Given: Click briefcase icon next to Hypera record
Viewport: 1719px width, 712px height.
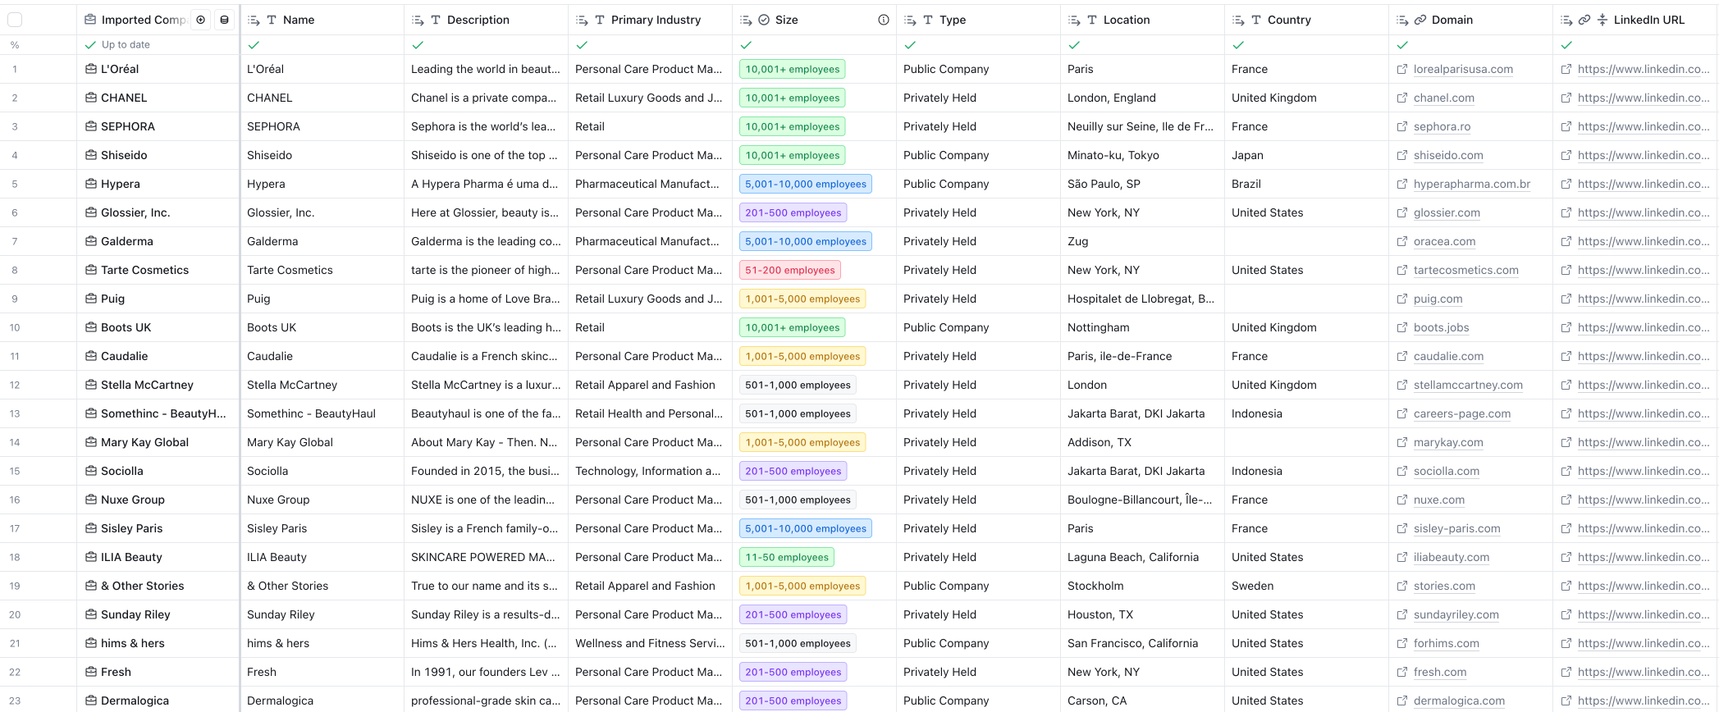Looking at the screenshot, I should (91, 184).
